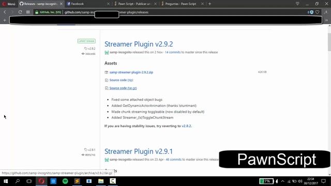
Task: Show hidden system tray icons
Action: (x=283, y=181)
